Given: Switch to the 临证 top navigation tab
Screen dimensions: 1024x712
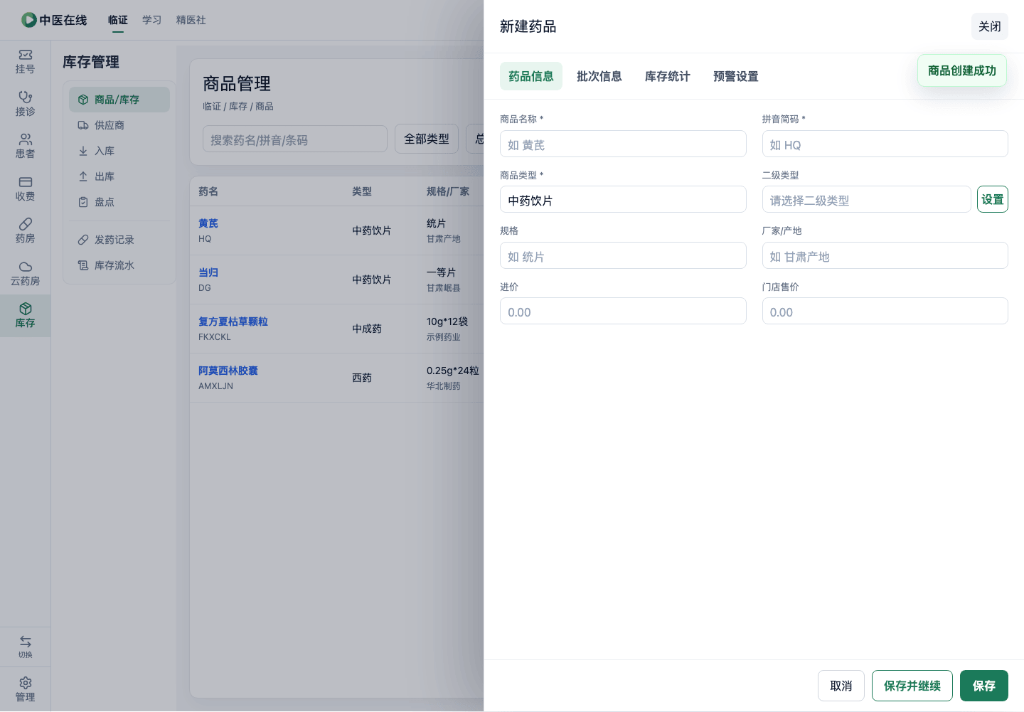Looking at the screenshot, I should coord(118,20).
